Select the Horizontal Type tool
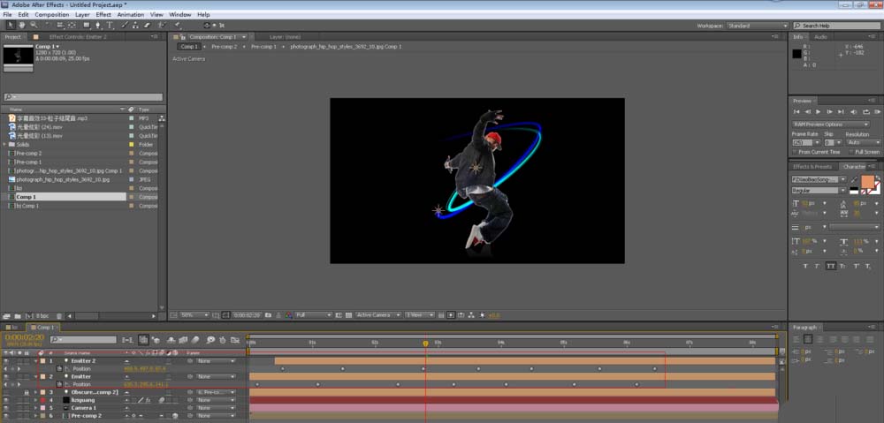The height and width of the screenshot is (423, 884). click(108, 26)
